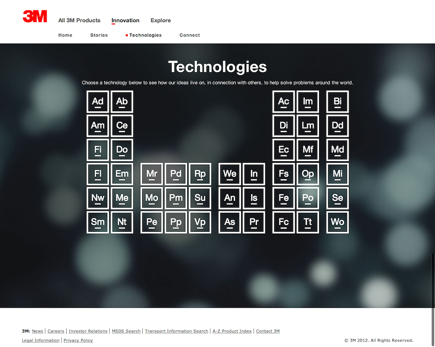Viewport: 435px width, 347px height.
Task: Choose the As technology tile
Action: [230, 222]
